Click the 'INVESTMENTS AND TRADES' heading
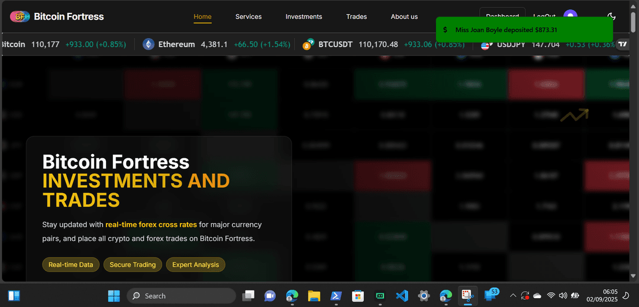Image resolution: width=639 pixels, height=307 pixels. pos(136,190)
